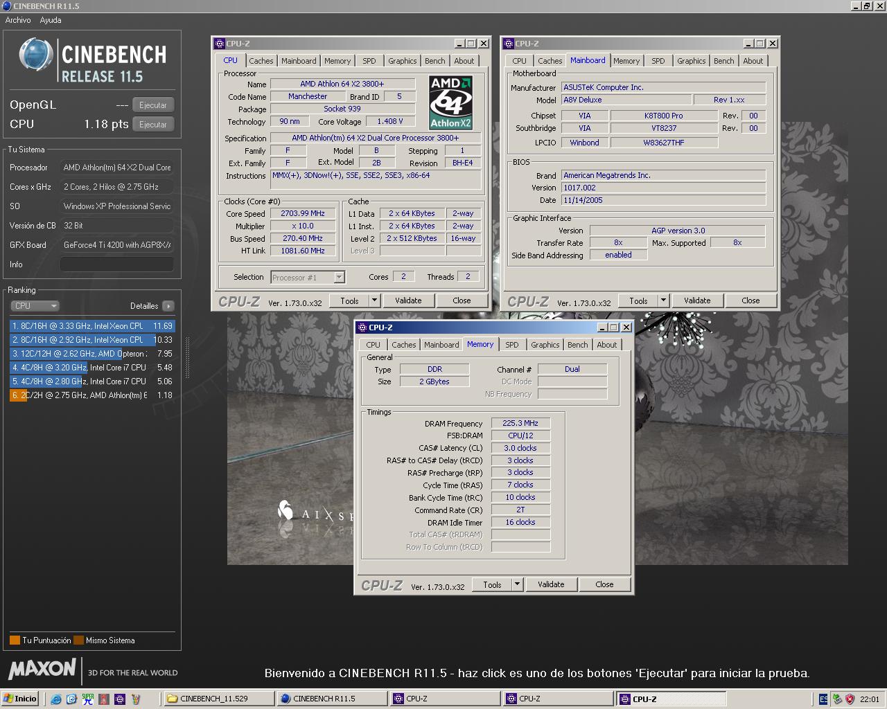The width and height of the screenshot is (887, 709).
Task: Click the Core Speed 2703.99 MHz value
Action: tap(302, 214)
